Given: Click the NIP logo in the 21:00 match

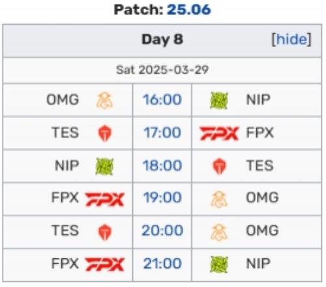Looking at the screenshot, I should click(x=219, y=264).
